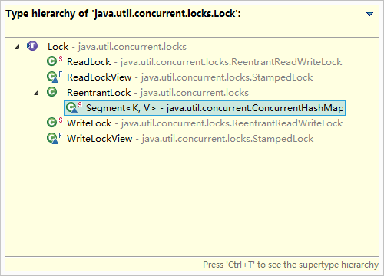
Task: Click the ReadLockView final class icon
Action: [x=55, y=77]
